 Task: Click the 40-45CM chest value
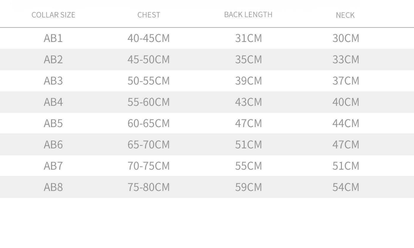148,38
